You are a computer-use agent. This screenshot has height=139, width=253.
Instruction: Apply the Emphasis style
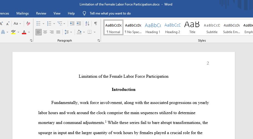pos(248,27)
